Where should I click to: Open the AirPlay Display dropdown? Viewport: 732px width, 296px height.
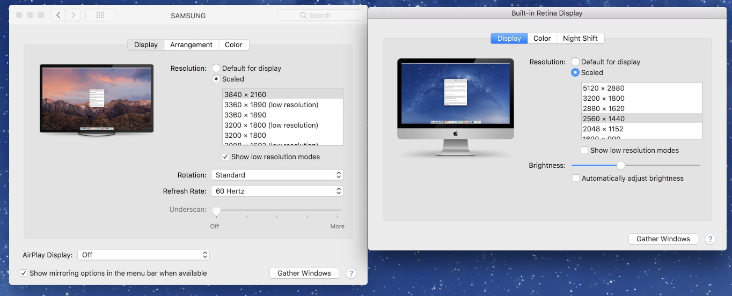pyautogui.click(x=143, y=255)
